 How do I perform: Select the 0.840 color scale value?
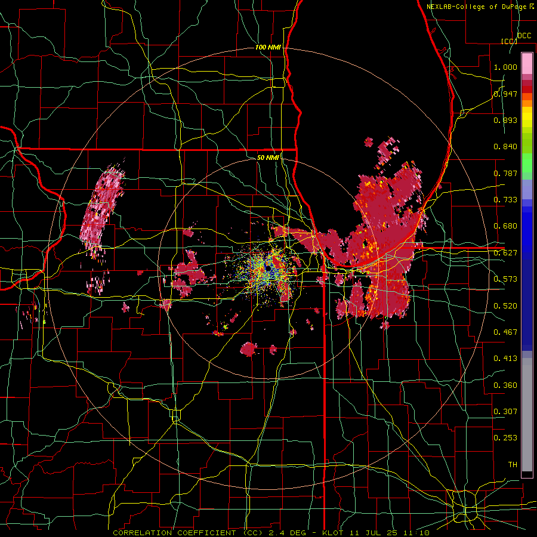505,147
